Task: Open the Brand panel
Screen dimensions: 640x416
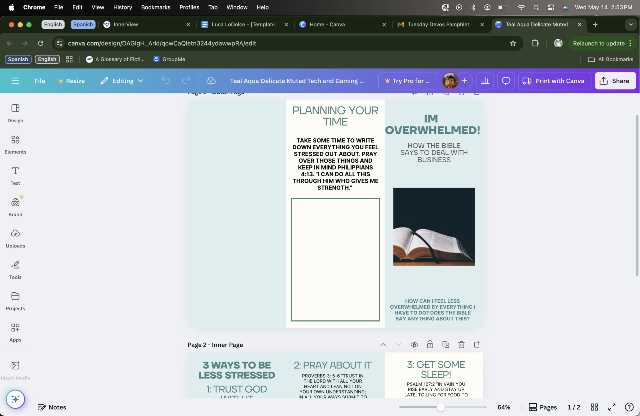Action: point(15,207)
